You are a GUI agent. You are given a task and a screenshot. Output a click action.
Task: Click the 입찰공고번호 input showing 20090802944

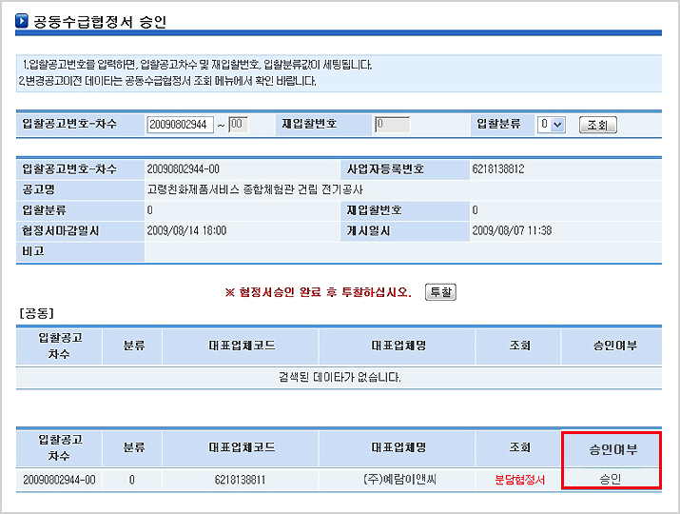point(180,125)
